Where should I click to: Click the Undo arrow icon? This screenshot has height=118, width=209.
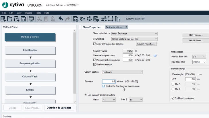pyautogui.click(x=61, y=19)
